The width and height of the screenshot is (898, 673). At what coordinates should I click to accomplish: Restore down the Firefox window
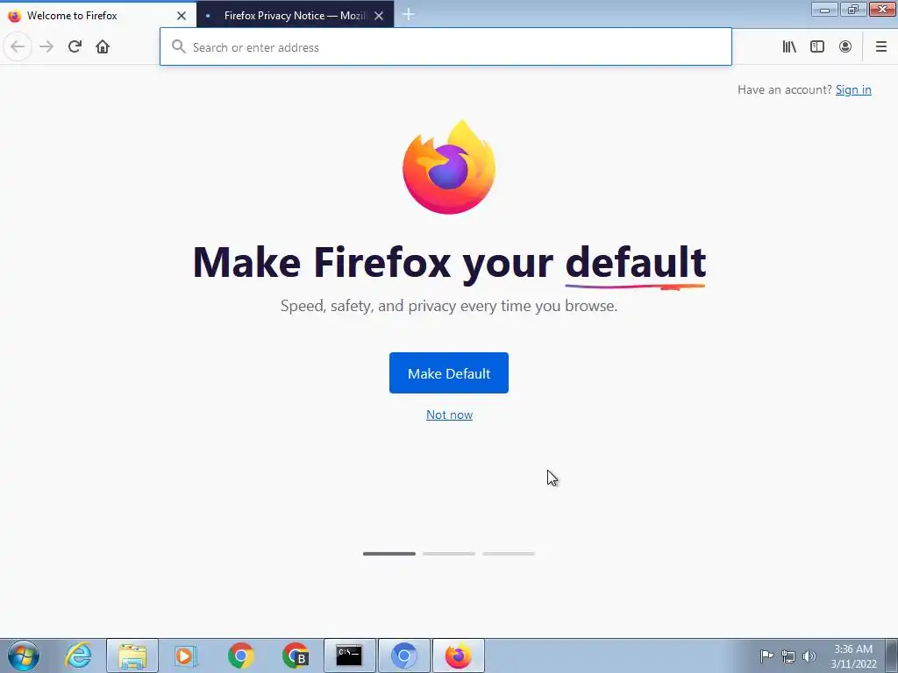click(x=853, y=10)
